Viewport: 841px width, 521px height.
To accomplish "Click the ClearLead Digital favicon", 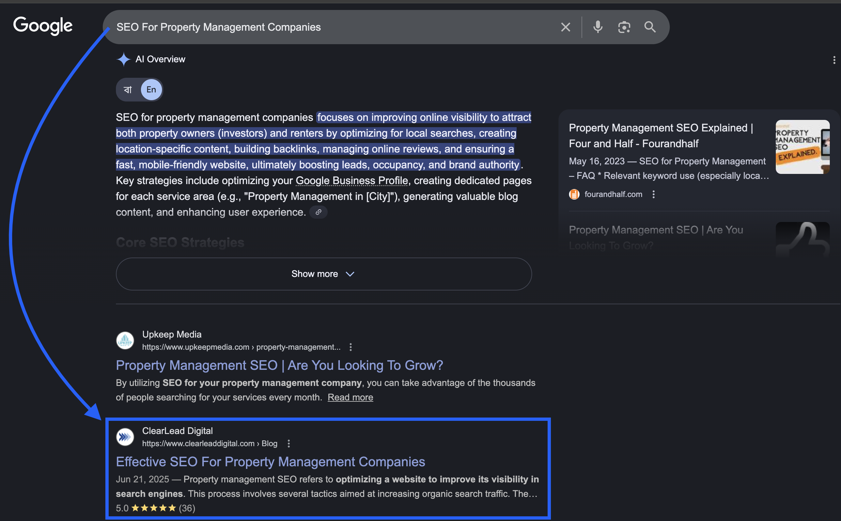I will 125,437.
